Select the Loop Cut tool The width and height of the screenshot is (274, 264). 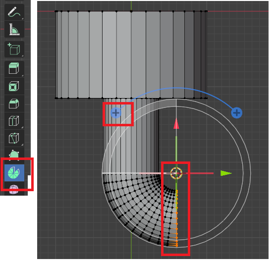(x=14, y=121)
